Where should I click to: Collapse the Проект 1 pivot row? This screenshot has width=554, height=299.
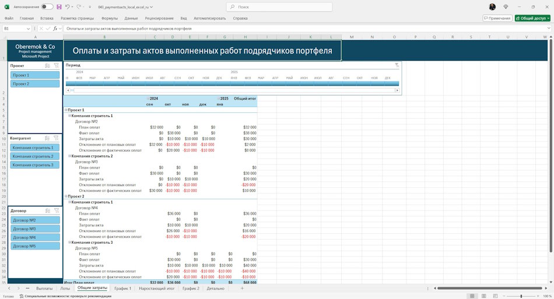66,110
